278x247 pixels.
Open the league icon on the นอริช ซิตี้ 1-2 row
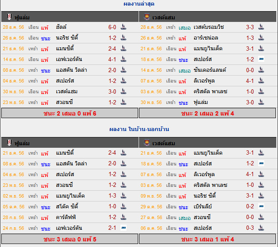[124, 38]
